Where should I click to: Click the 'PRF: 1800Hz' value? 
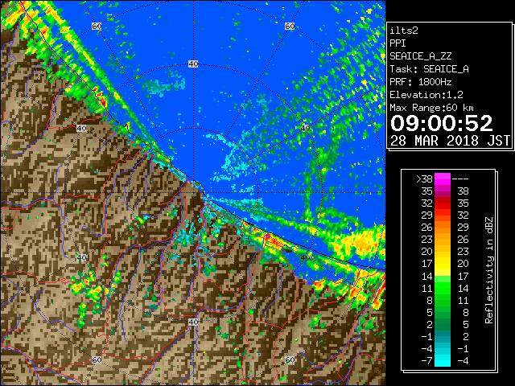(421, 82)
